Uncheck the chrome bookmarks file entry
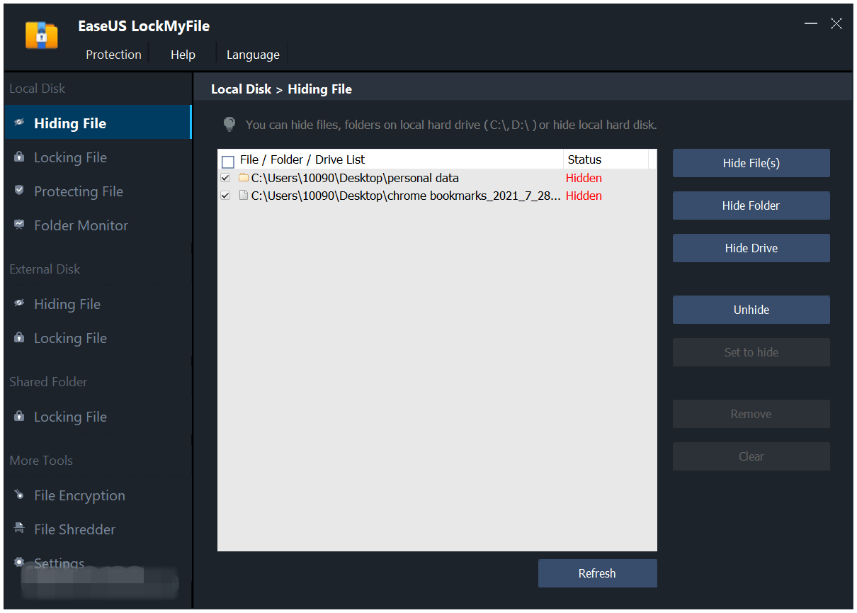This screenshot has width=857, height=613. click(225, 196)
